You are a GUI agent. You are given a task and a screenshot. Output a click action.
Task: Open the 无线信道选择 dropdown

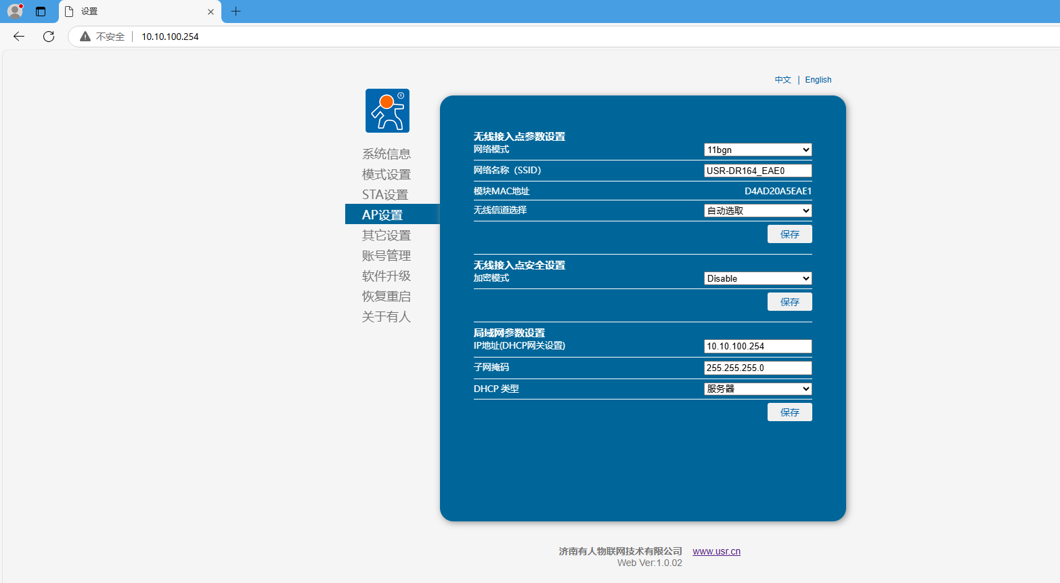click(757, 211)
